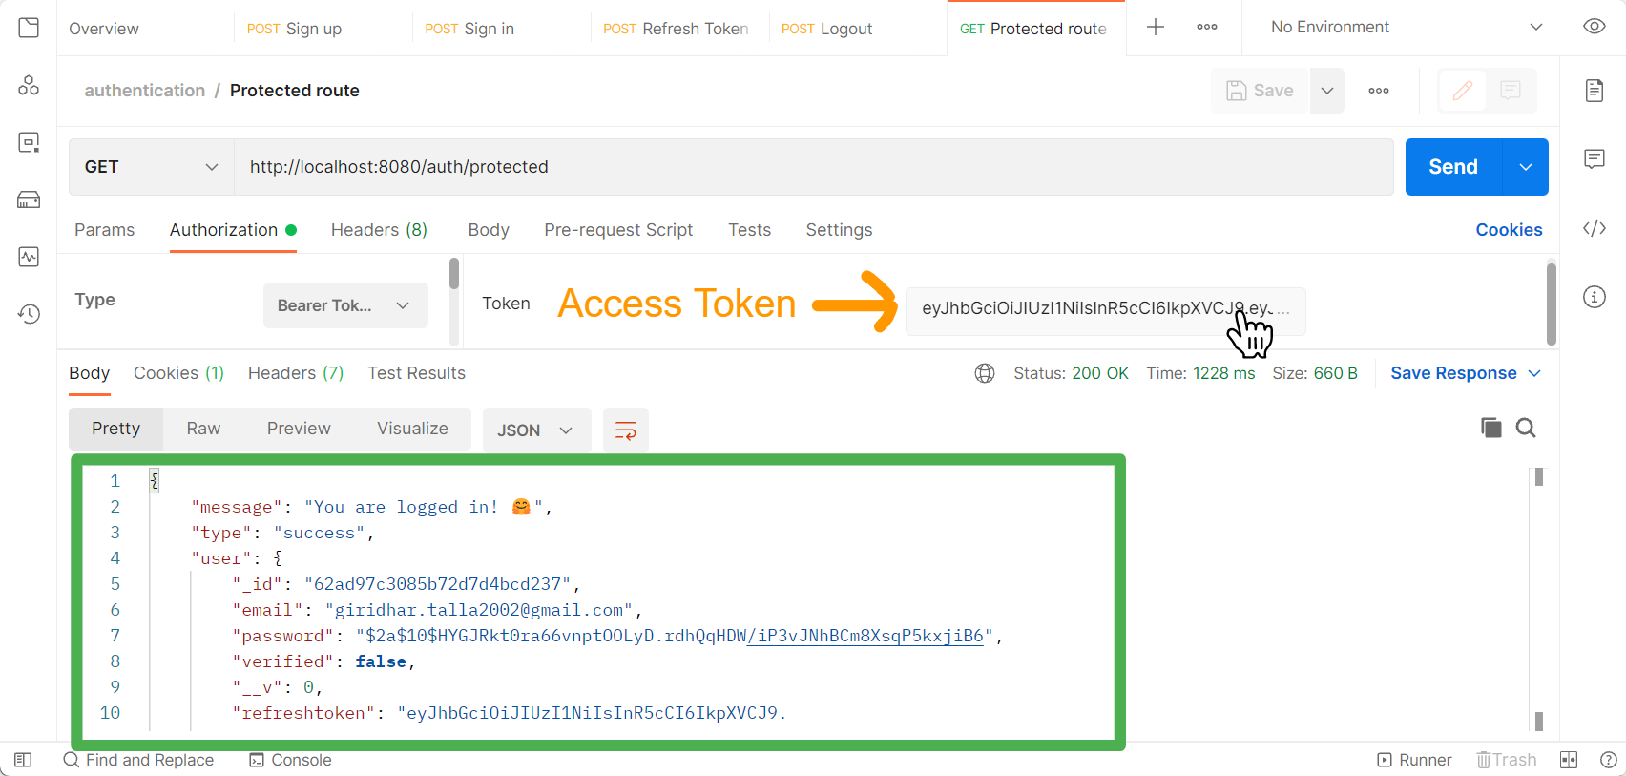The height and width of the screenshot is (776, 1626).
Task: Open the Console from the bottom bar
Action: pyautogui.click(x=290, y=760)
